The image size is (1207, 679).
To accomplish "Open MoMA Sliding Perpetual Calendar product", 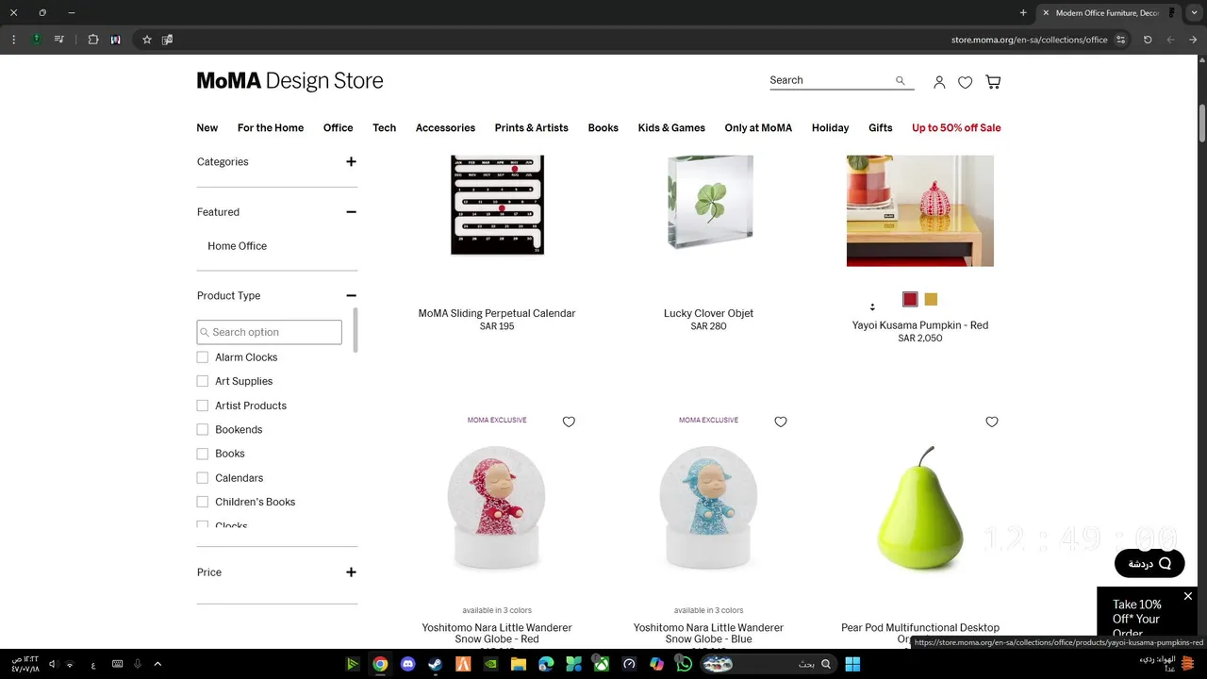I will [x=497, y=313].
